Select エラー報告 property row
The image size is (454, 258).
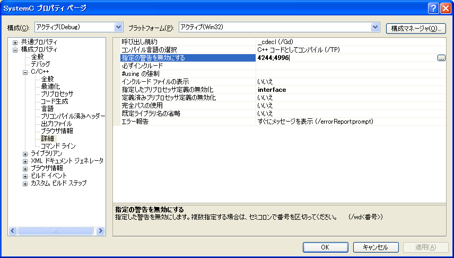pyautogui.click(x=188, y=122)
